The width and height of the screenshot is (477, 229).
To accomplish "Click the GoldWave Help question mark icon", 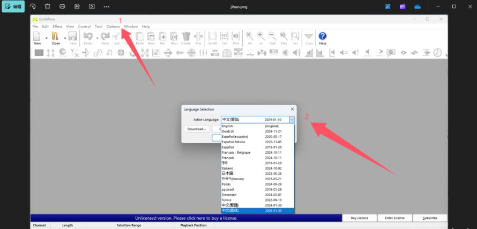I will tap(323, 36).
